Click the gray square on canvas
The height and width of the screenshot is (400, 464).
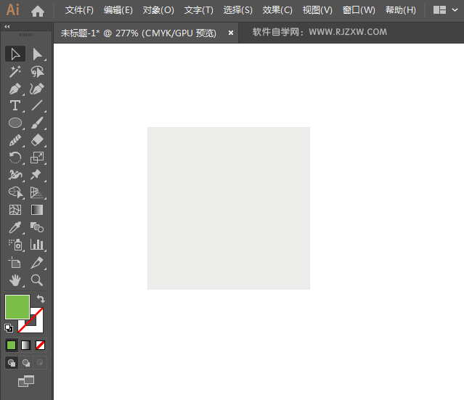click(229, 208)
